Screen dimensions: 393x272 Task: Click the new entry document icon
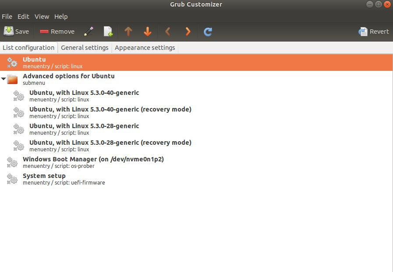108,31
